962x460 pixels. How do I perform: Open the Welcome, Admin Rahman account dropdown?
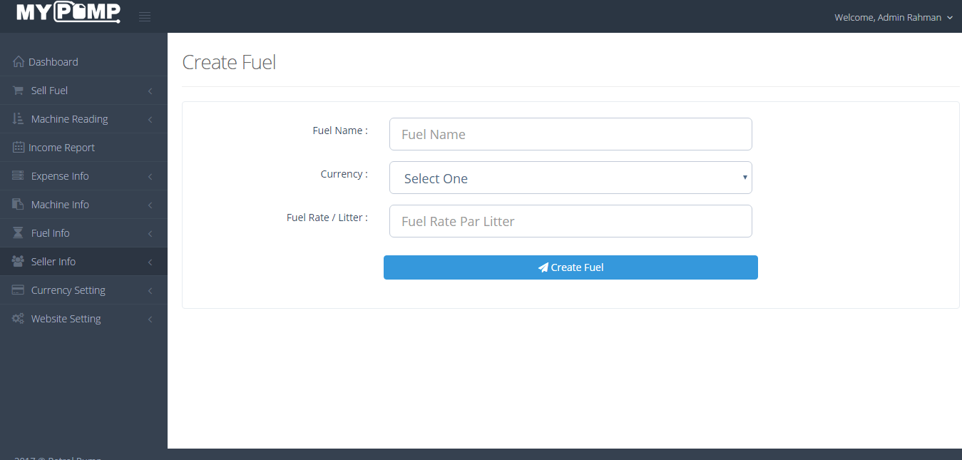[894, 17]
